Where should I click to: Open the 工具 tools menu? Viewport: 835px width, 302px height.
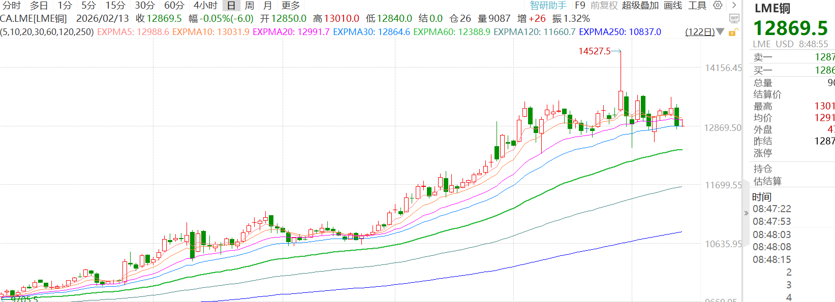tap(697, 5)
